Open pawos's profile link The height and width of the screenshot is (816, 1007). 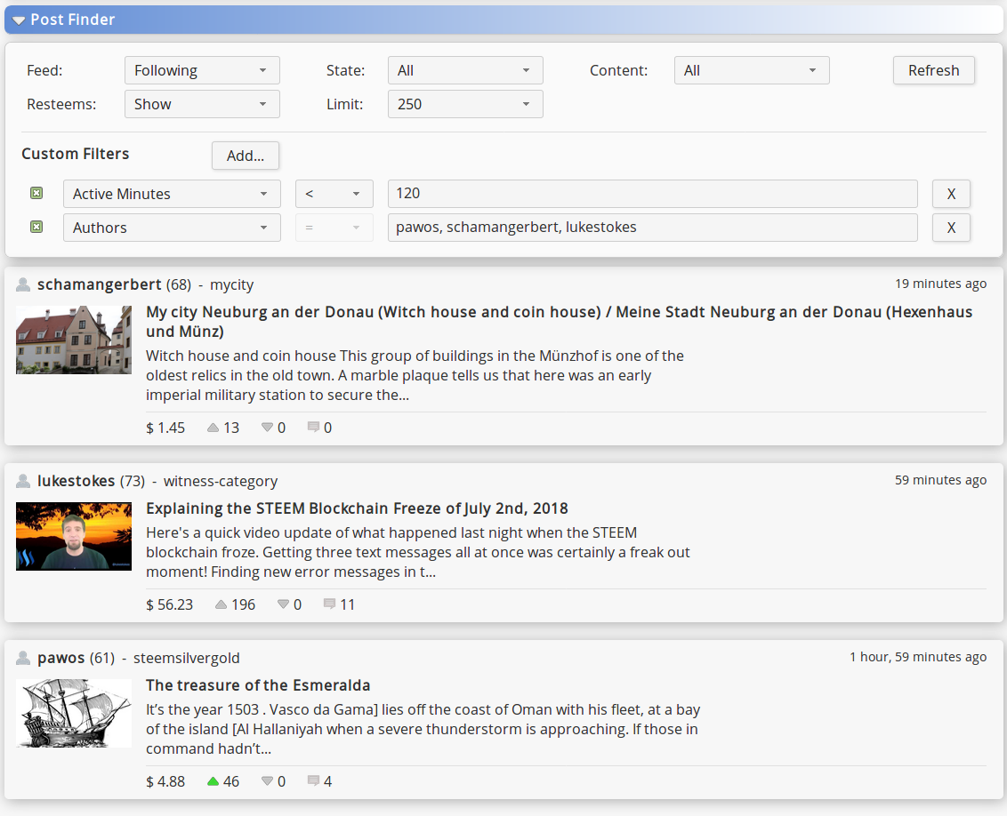click(61, 658)
